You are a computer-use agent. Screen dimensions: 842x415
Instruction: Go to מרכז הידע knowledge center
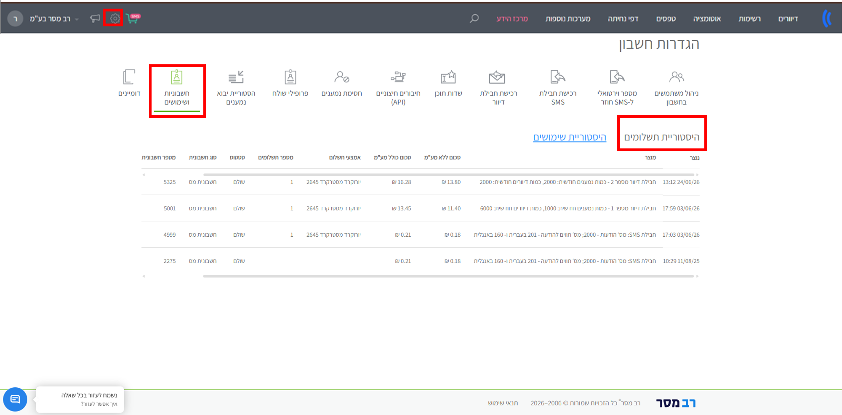coord(512,19)
